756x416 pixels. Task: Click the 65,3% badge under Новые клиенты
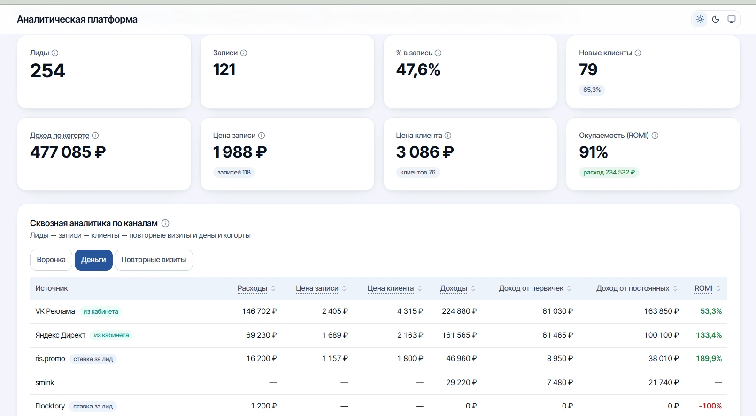pos(592,90)
